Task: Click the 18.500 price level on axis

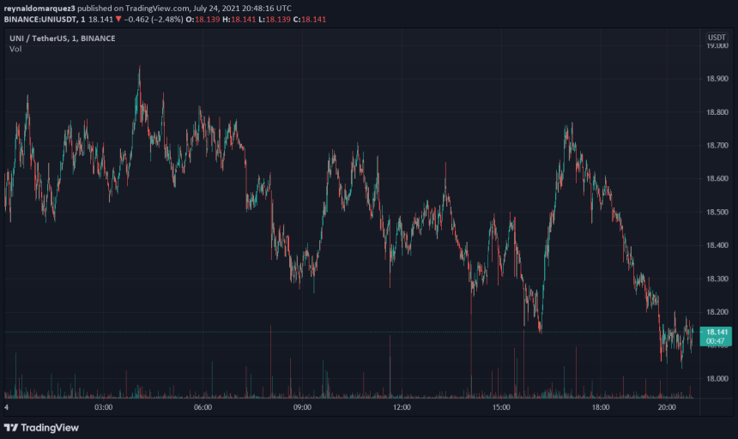Action: (717, 212)
